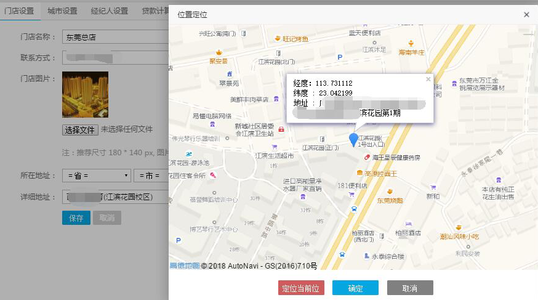Click 潮汕风味小吃 restaurant icon
This screenshot has width=538, height=300.
pos(459,227)
